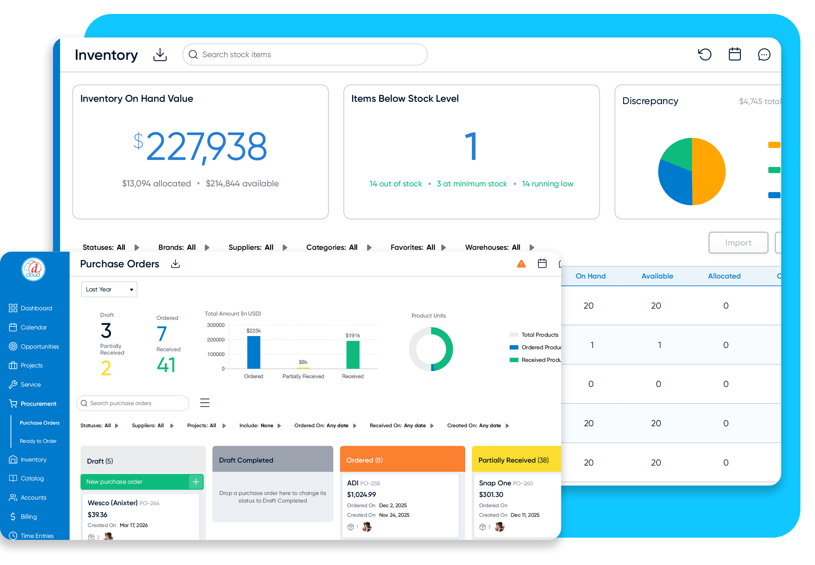Click the Import button

pos(738,243)
